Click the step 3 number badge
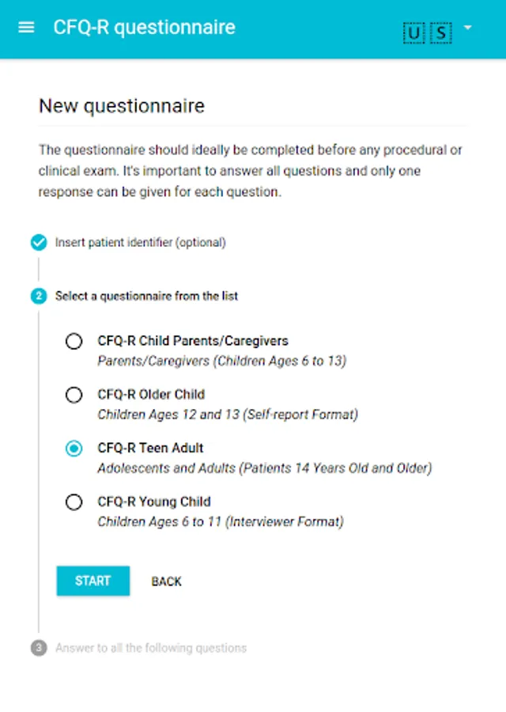This screenshot has height=712, width=506. [x=39, y=648]
